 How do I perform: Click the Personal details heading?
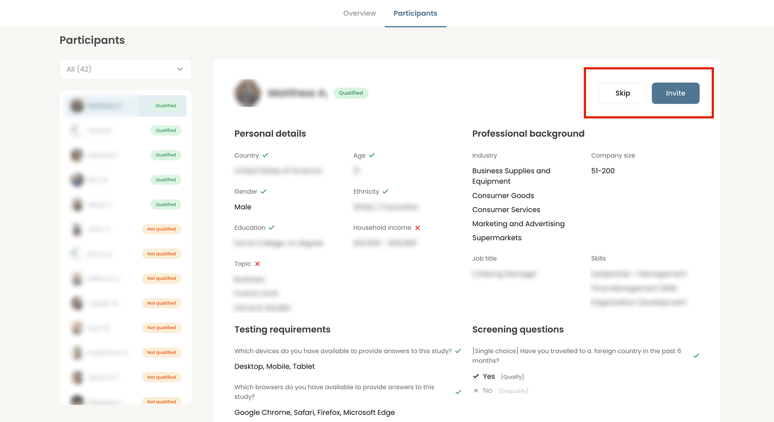(270, 133)
